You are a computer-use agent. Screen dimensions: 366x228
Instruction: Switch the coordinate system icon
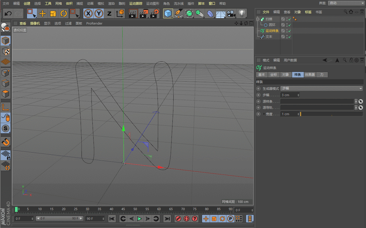[x=120, y=13]
